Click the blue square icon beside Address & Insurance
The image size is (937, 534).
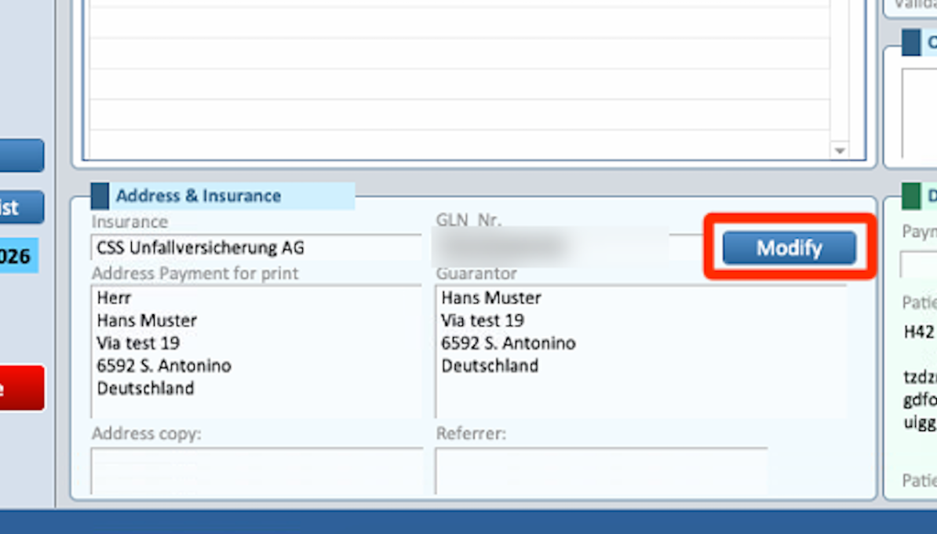click(x=100, y=196)
